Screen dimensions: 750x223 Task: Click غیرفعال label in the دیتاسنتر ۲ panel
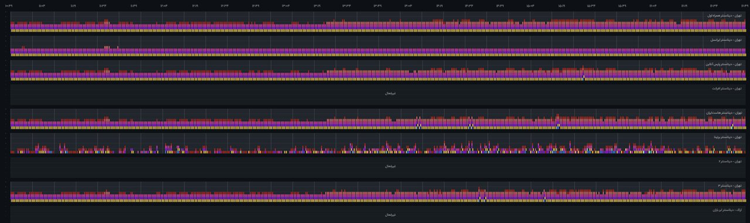[390, 166]
